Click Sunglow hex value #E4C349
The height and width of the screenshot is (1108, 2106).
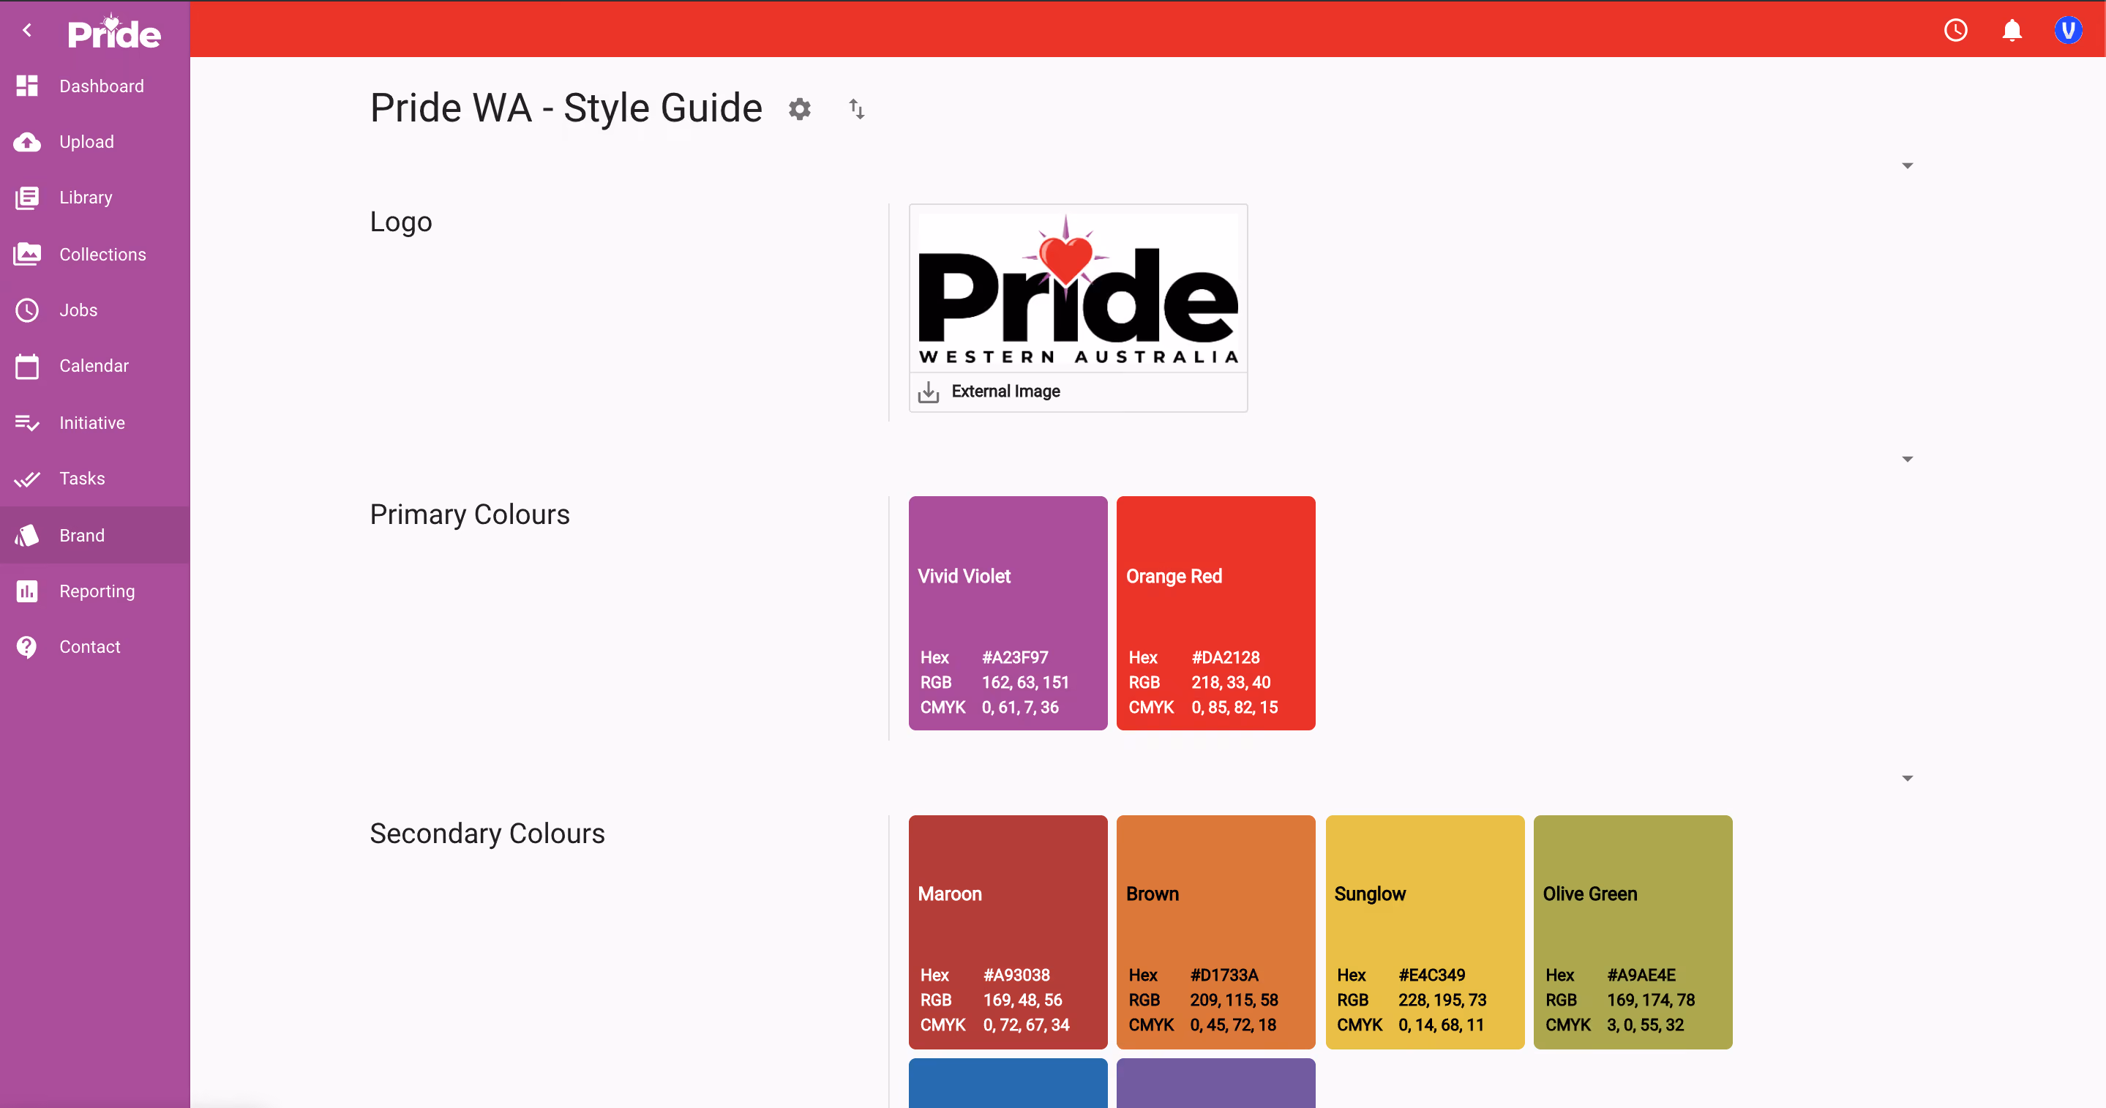[1431, 975]
